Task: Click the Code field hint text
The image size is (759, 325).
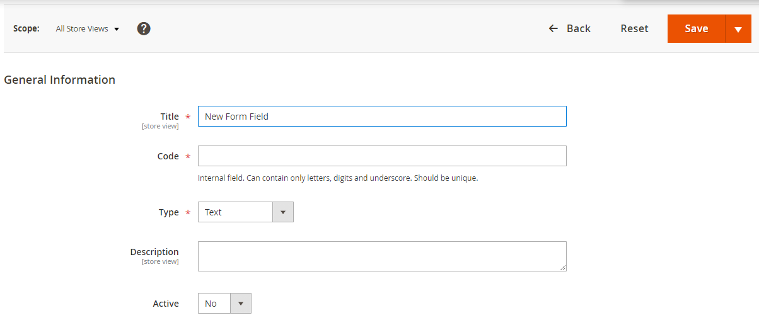Action: click(338, 178)
